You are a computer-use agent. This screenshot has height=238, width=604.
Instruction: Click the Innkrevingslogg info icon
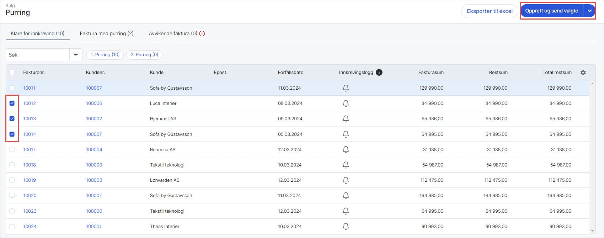click(x=379, y=72)
